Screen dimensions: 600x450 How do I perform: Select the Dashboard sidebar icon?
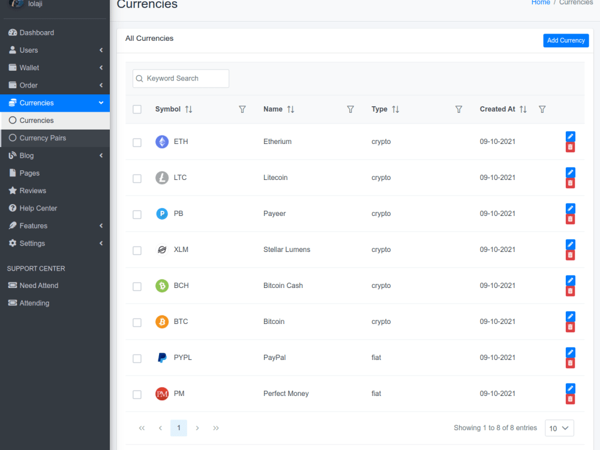point(13,32)
